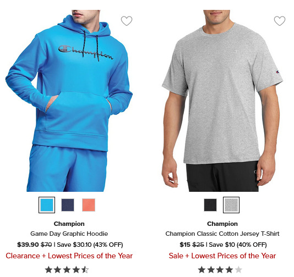Click the Save $30.10 (43% OFF) text
This screenshot has height=277, width=294.
click(90, 245)
